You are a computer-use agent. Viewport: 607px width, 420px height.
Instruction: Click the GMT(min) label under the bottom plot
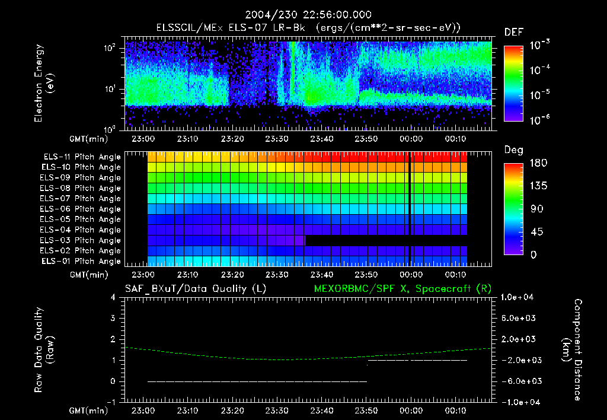pyautogui.click(x=89, y=411)
